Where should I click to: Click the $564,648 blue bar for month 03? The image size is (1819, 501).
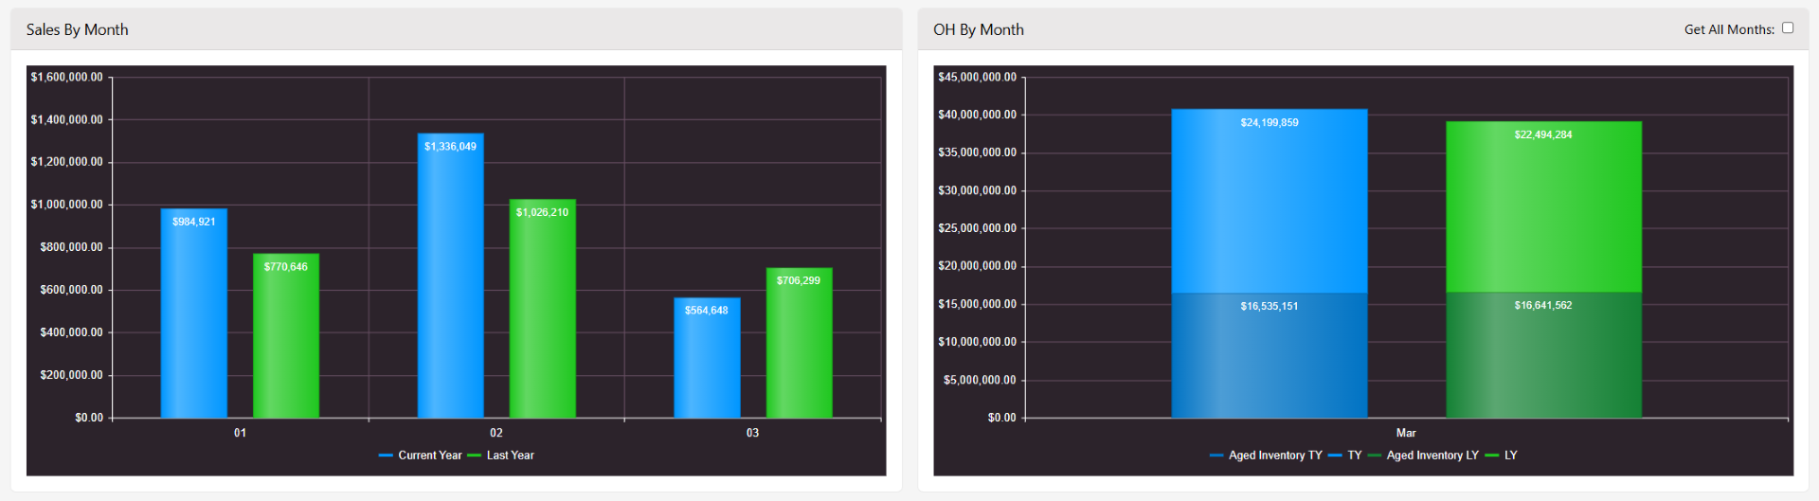707,362
